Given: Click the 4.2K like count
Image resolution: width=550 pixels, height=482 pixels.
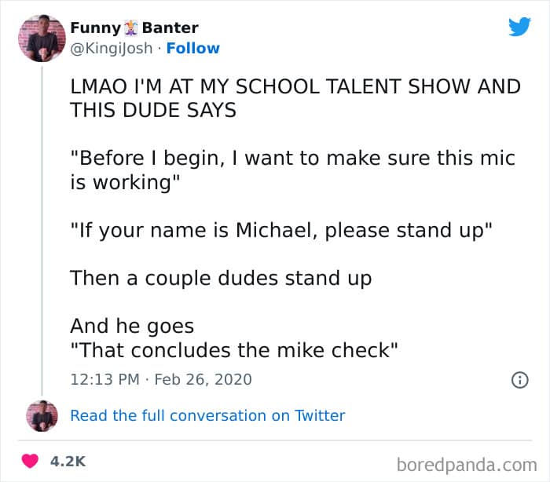Looking at the screenshot, I should tap(68, 462).
